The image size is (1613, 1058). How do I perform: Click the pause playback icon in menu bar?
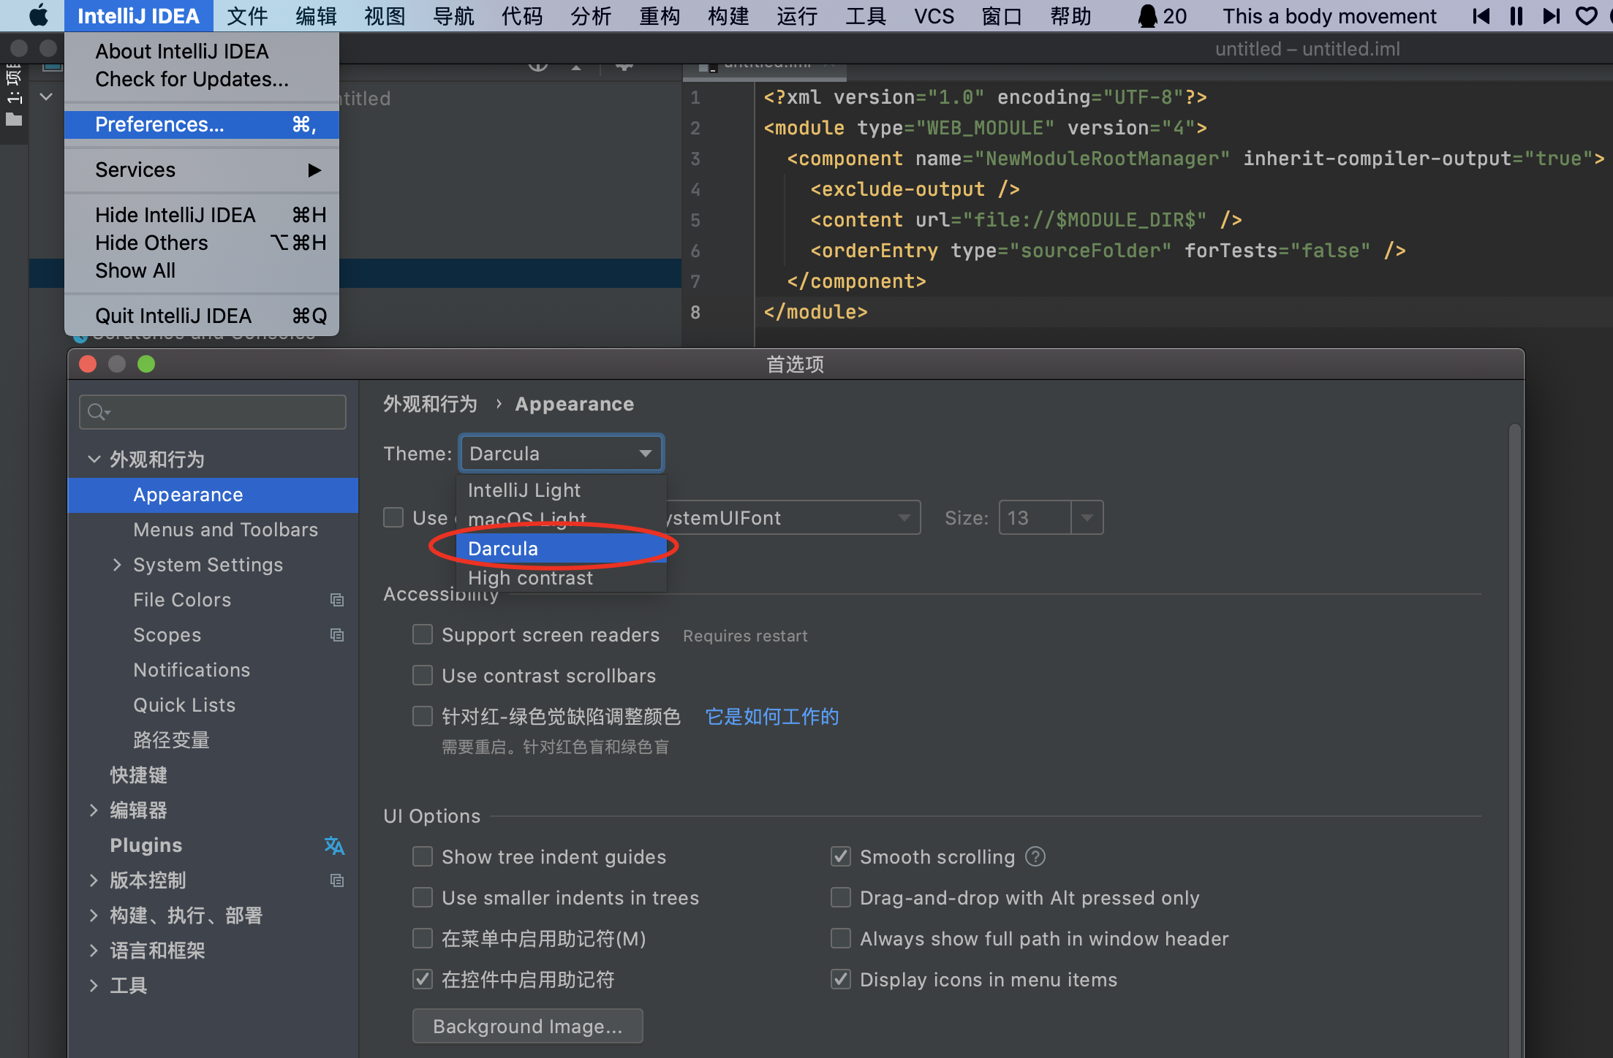tap(1516, 15)
